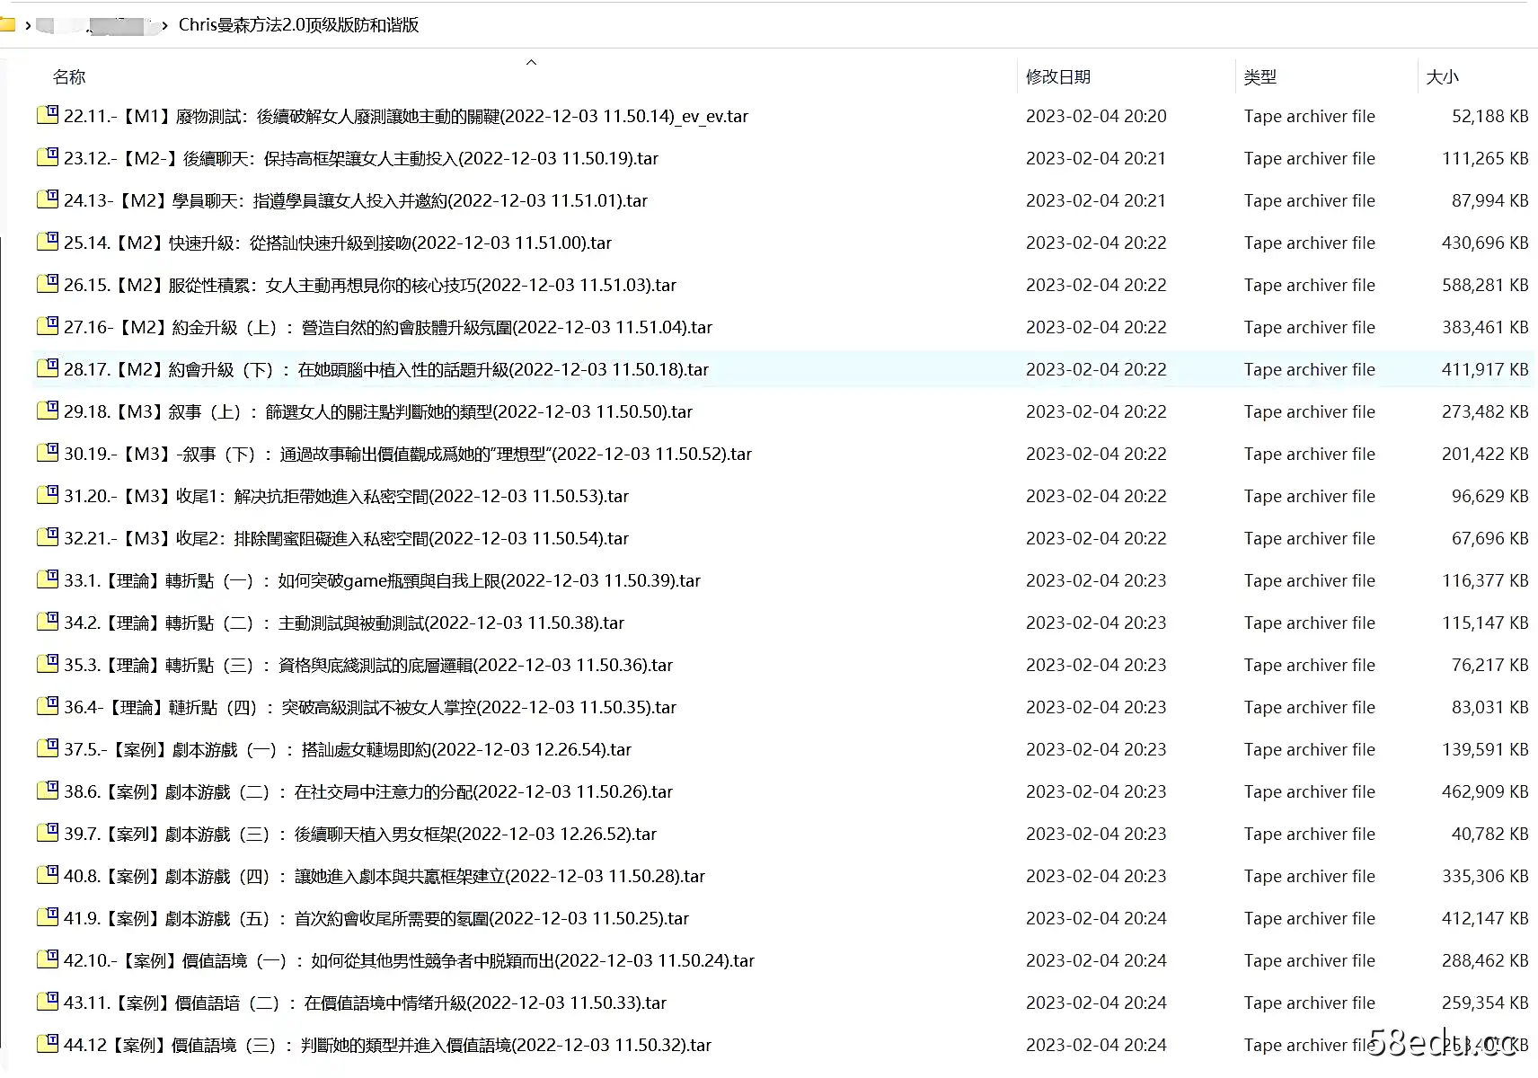
Task: Sort files by 大小 column header
Action: [x=1442, y=76]
